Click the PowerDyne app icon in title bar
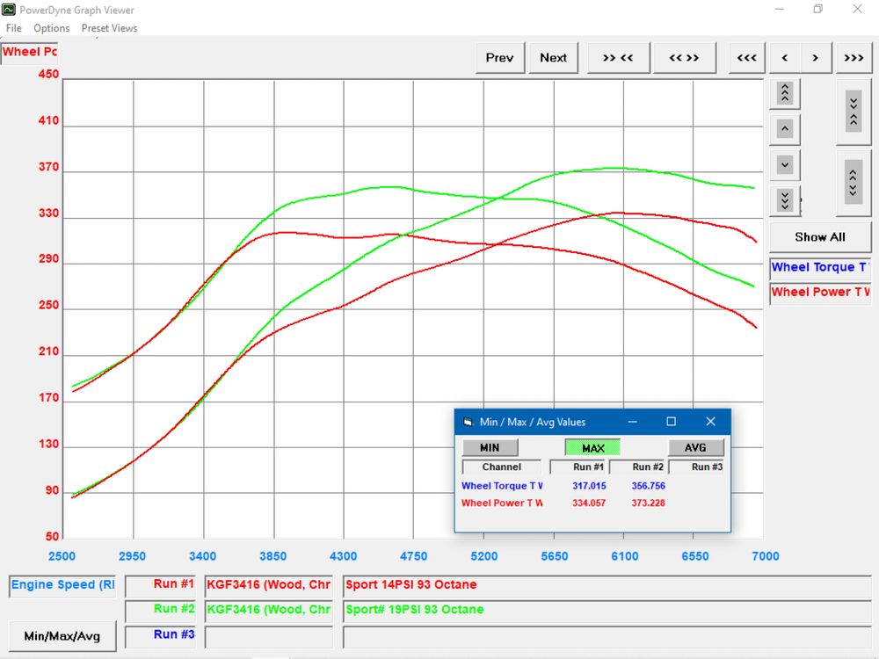Image resolution: width=879 pixels, height=659 pixels. point(9,10)
